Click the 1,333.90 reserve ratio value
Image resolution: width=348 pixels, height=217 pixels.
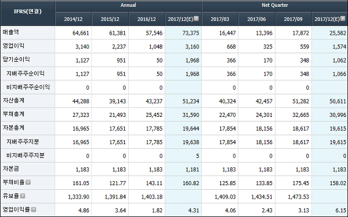pos(78,197)
